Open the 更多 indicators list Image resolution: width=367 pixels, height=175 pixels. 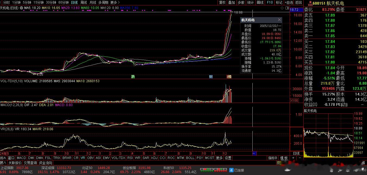(219, 158)
